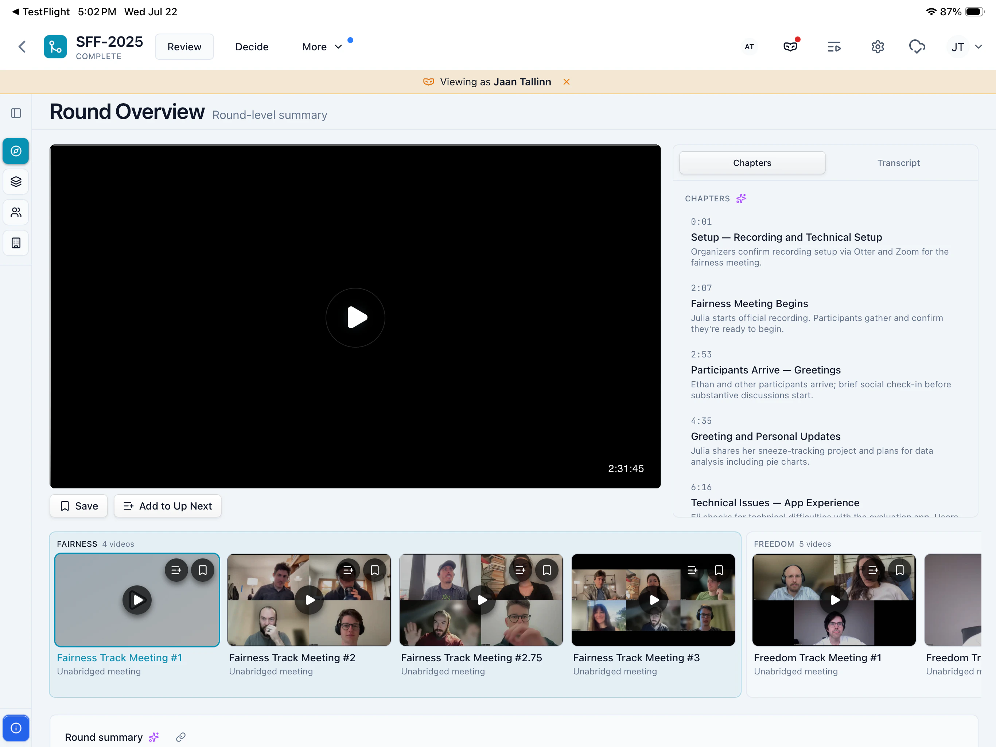This screenshot has height=747, width=996.
Task: Open the people icon in sidebar
Action: tap(16, 212)
